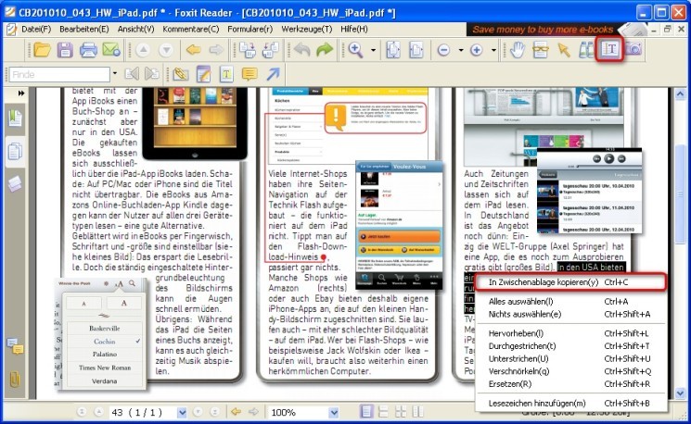The image size is (691, 424).
Task: Zoom in with the round plus icon
Action: click(477, 50)
